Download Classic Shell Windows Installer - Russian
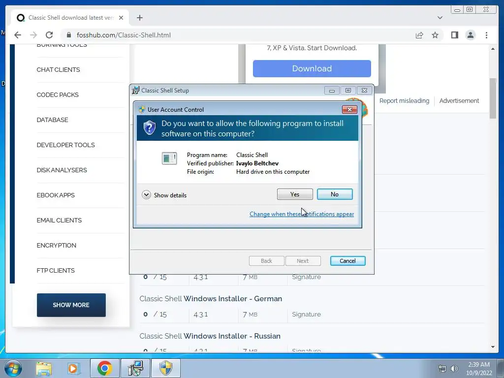504x378 pixels. [210, 336]
